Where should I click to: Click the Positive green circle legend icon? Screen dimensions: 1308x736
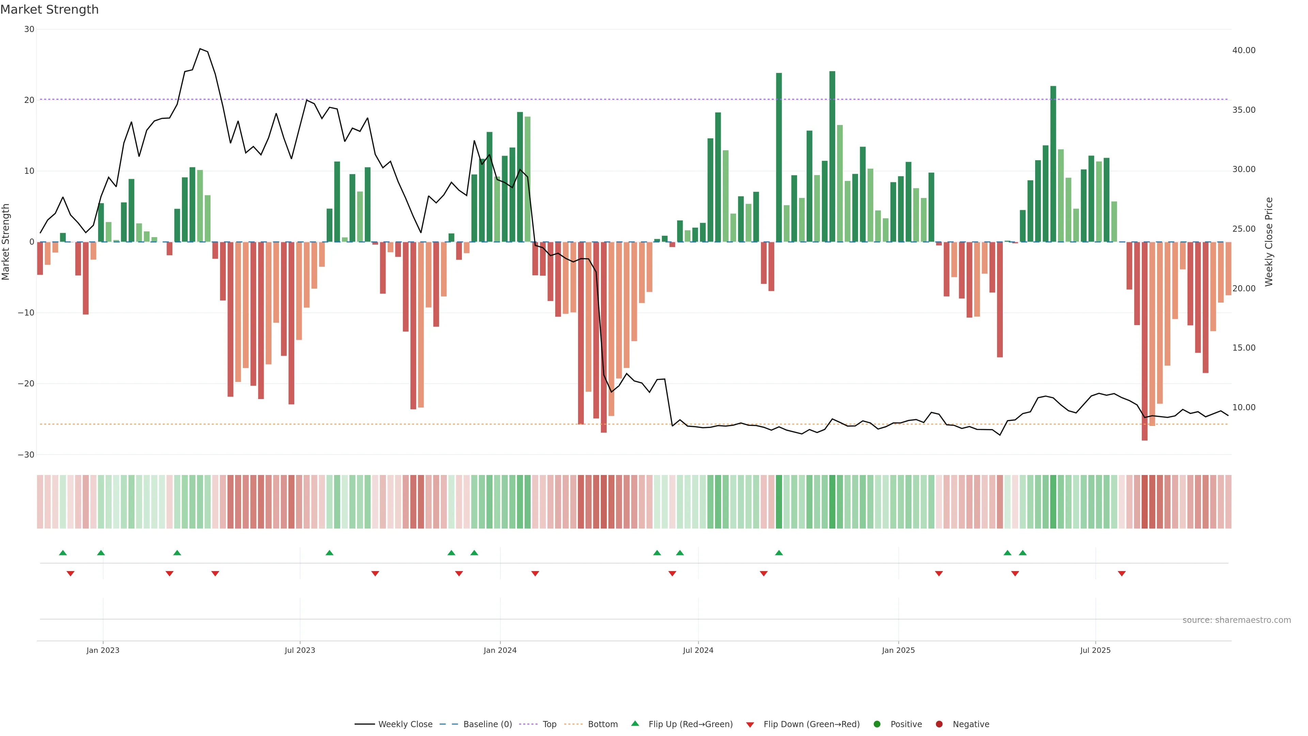pyautogui.click(x=877, y=724)
